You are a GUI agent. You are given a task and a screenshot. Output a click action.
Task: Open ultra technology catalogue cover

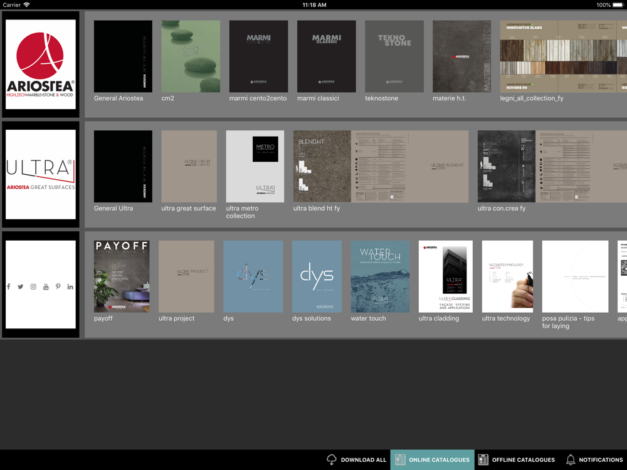coord(507,276)
